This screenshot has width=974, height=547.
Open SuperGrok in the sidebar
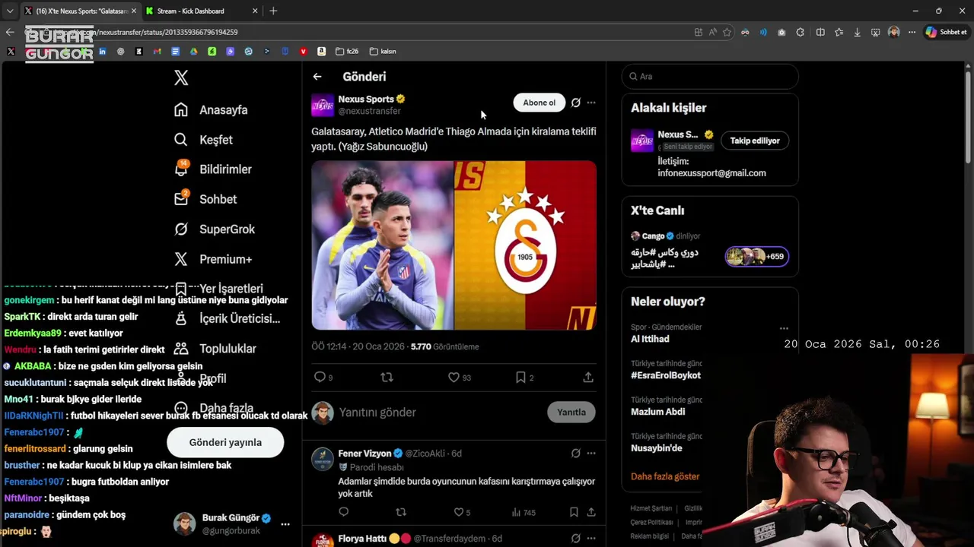(214, 229)
